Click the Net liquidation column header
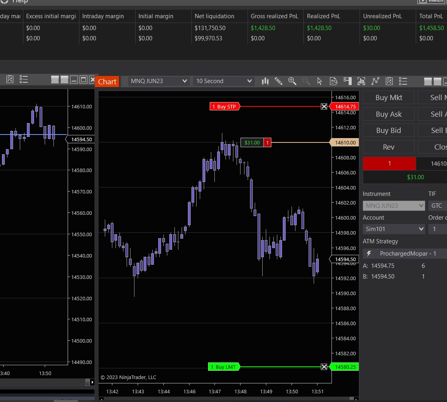 pyautogui.click(x=214, y=16)
